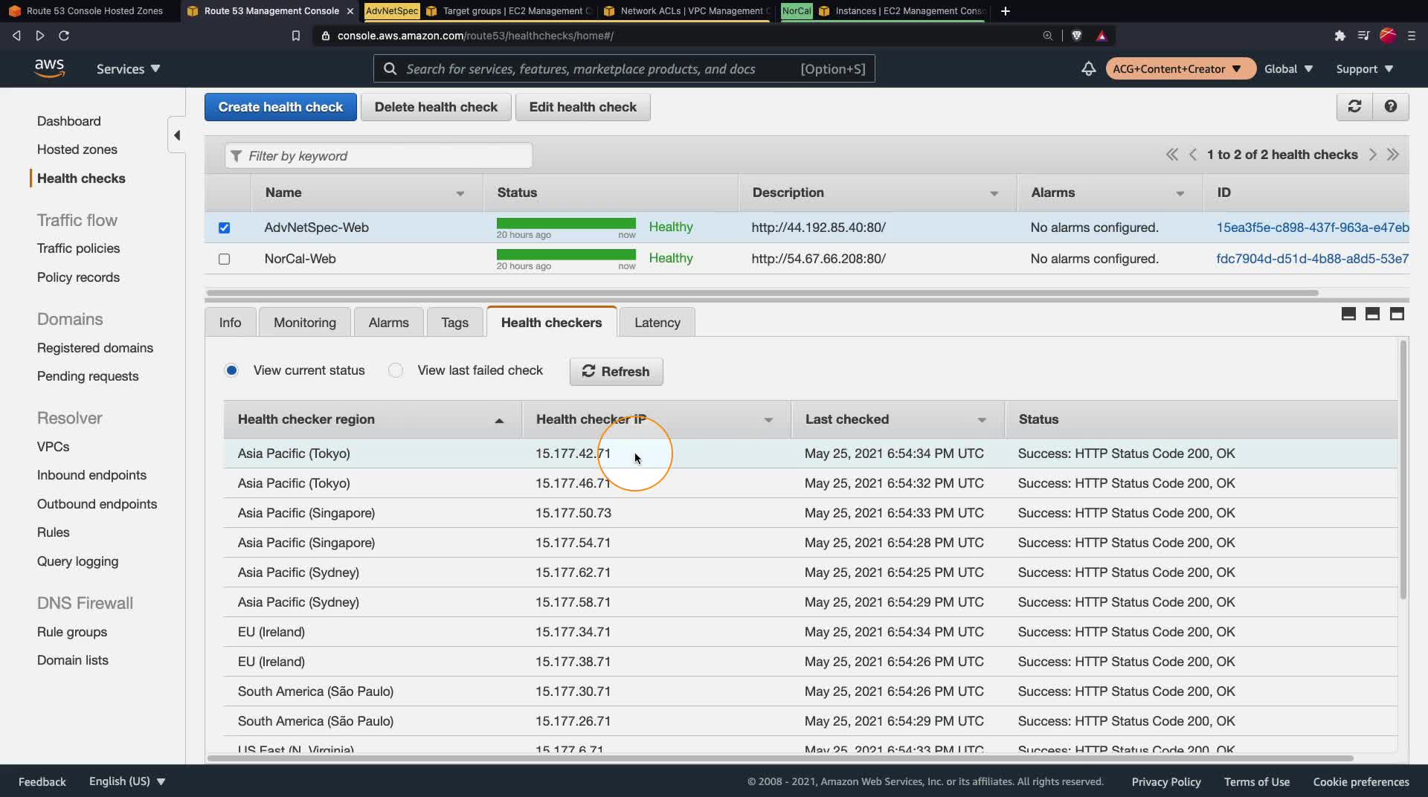Maximize the details pane
1428x797 pixels.
(1397, 314)
